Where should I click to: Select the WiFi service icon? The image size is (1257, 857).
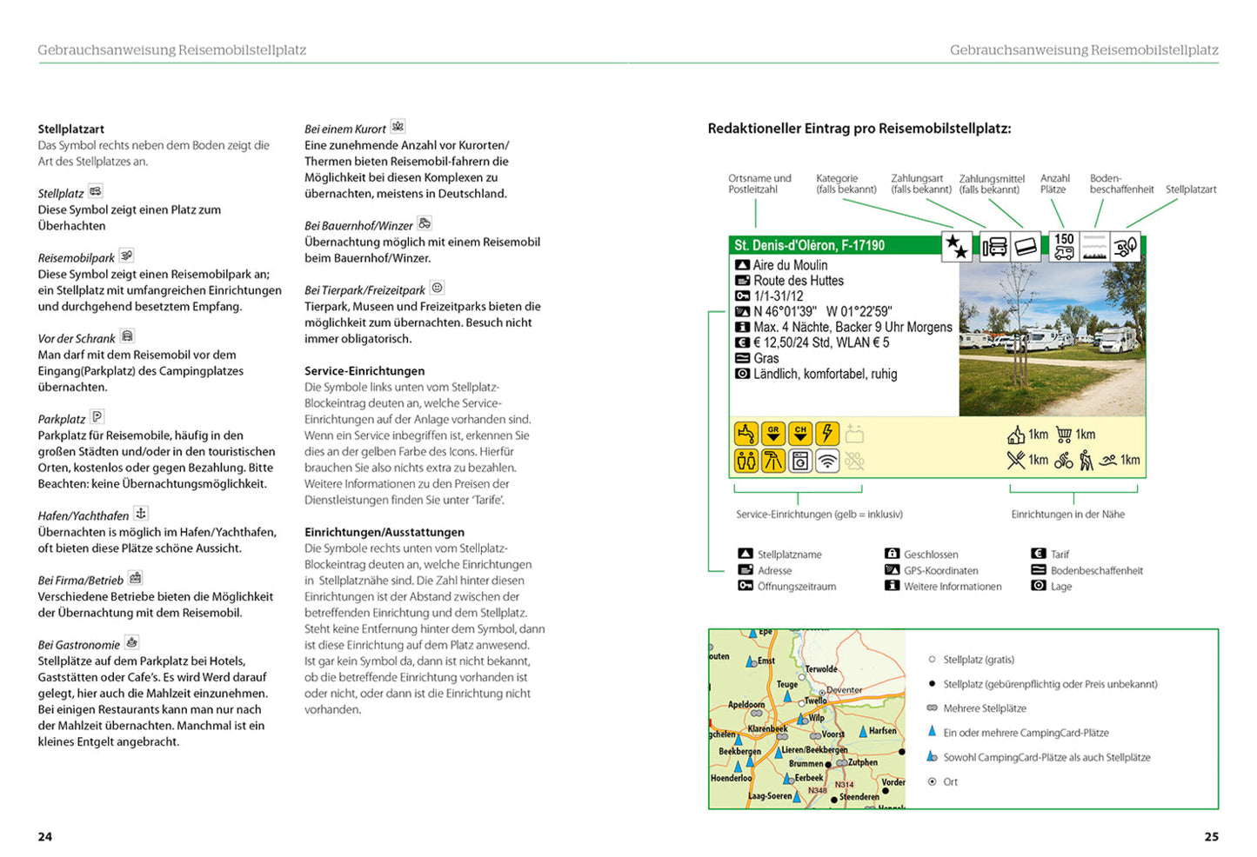pyautogui.click(x=827, y=461)
